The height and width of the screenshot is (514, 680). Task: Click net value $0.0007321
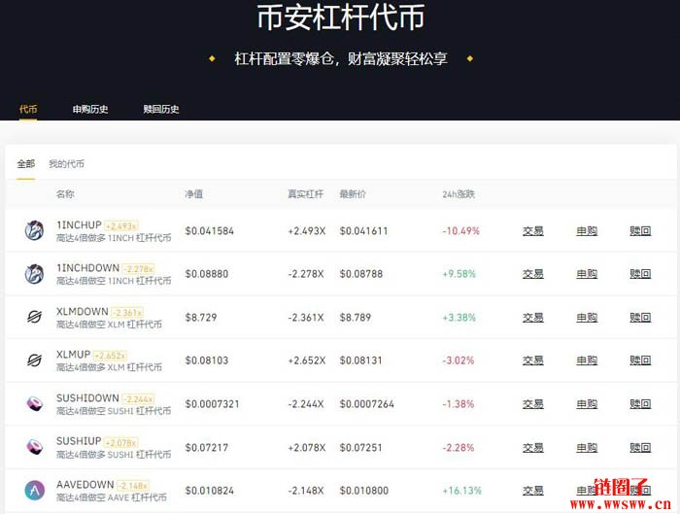click(x=212, y=404)
